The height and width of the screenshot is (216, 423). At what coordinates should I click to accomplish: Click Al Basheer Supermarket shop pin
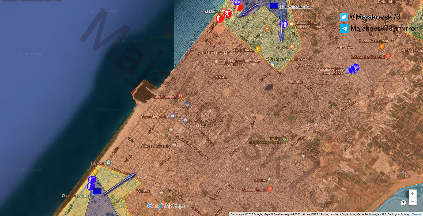coord(272,65)
